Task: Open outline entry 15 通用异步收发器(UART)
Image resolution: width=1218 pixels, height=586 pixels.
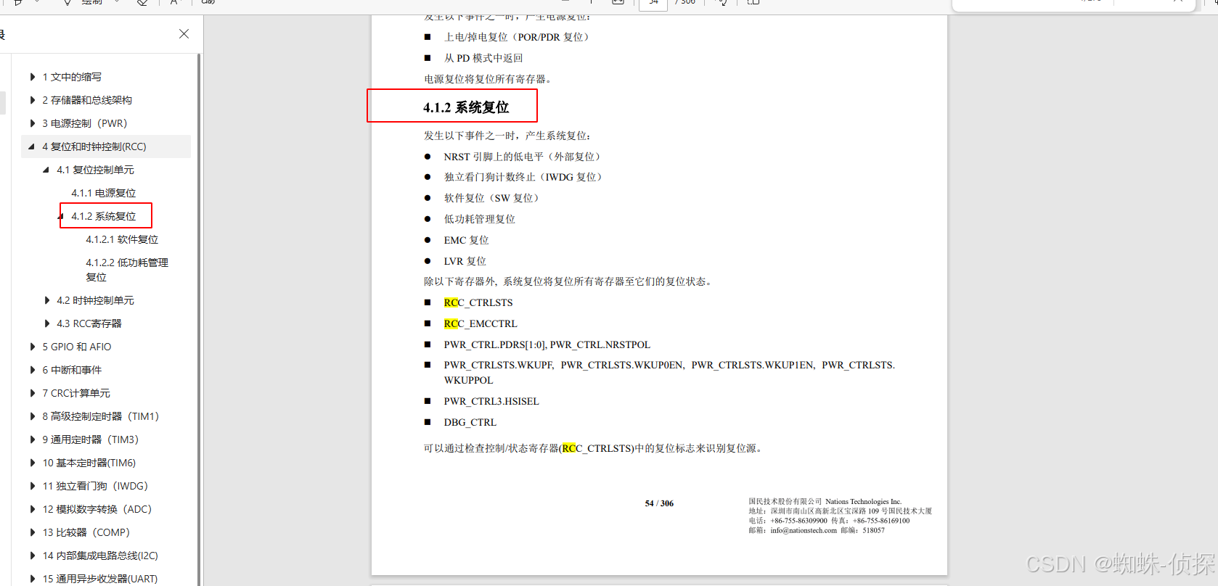Action: coord(100,579)
